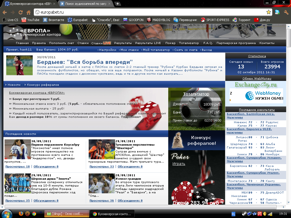Open Просмотры: 33 link under Шахтер news
The image size is (291, 218).
pos(102,166)
